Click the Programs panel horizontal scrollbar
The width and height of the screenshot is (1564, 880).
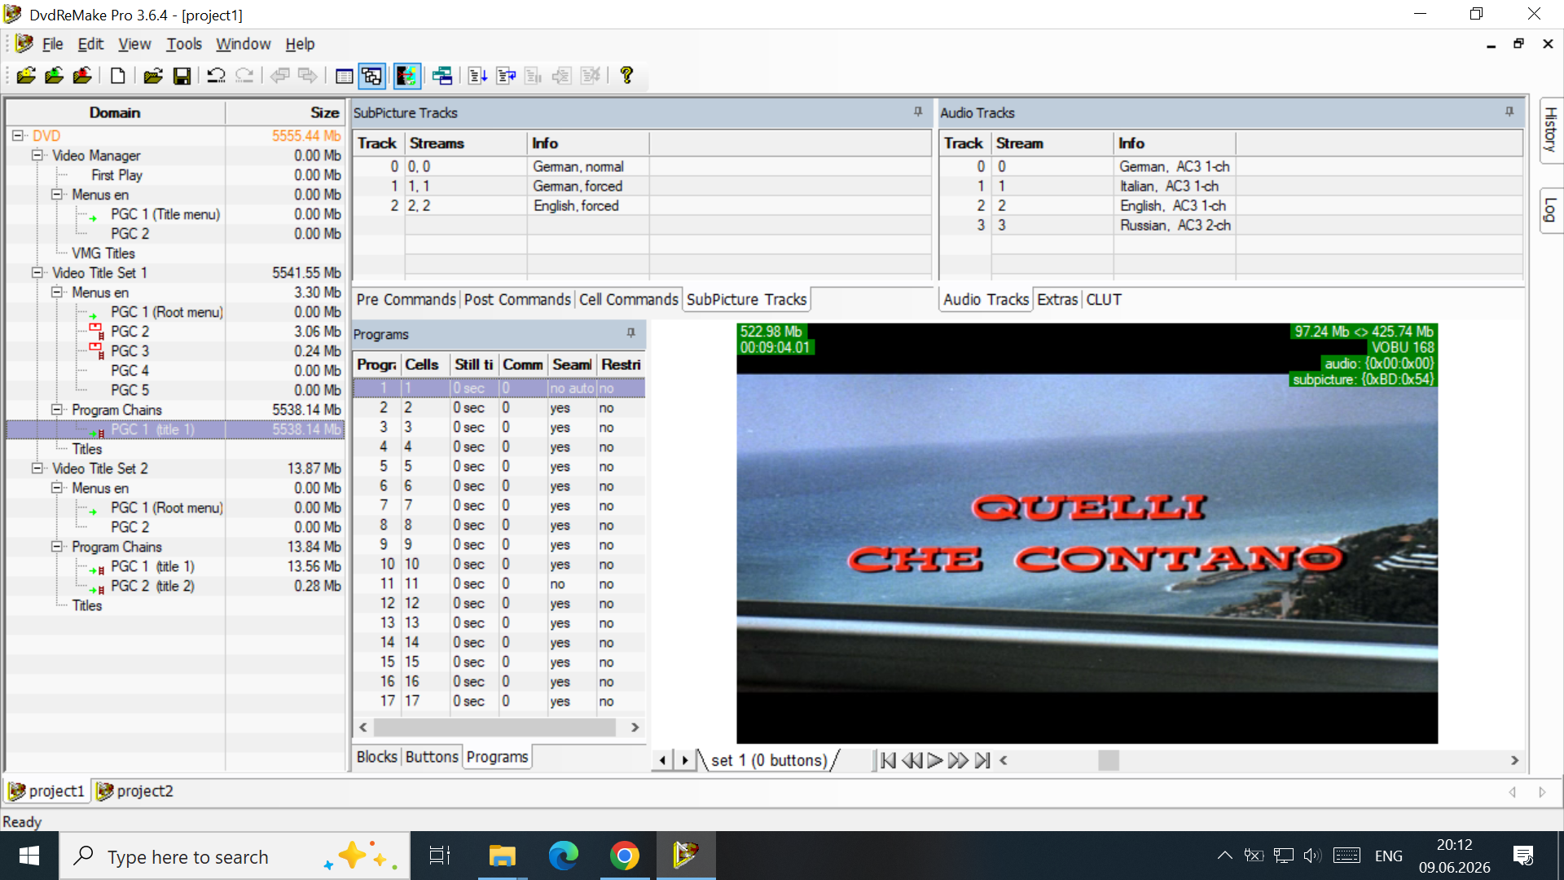499,727
